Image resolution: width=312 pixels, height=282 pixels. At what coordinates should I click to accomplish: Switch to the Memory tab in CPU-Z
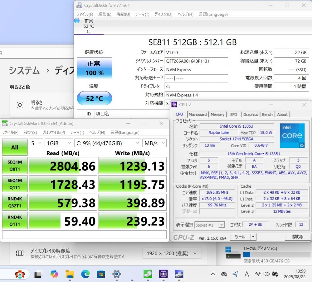pos(217,115)
